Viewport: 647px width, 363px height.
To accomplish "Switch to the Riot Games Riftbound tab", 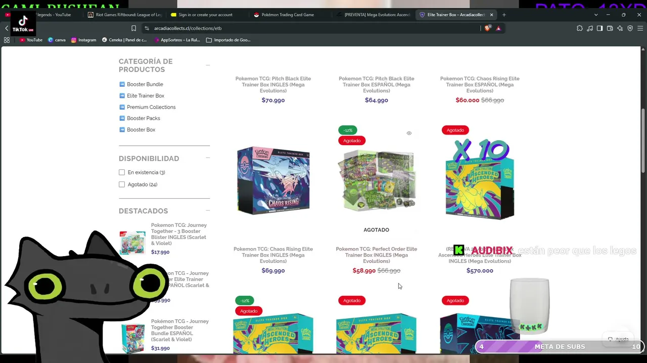I will pos(124,15).
